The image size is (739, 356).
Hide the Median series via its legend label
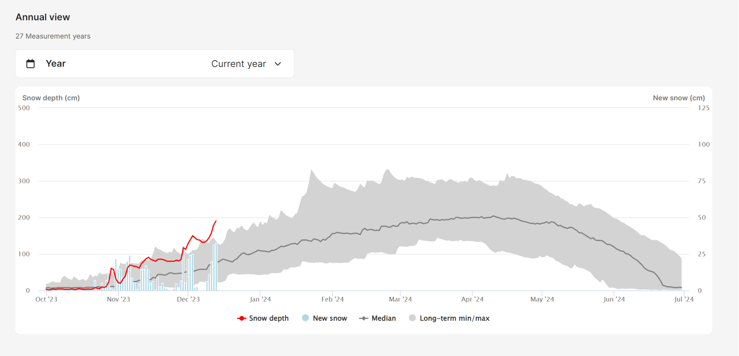click(383, 318)
